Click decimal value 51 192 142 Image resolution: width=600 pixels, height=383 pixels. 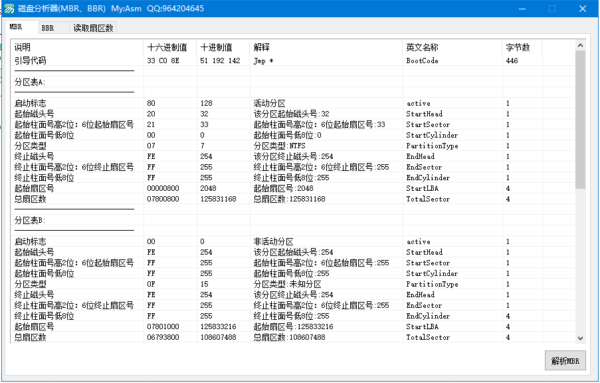[x=220, y=61]
